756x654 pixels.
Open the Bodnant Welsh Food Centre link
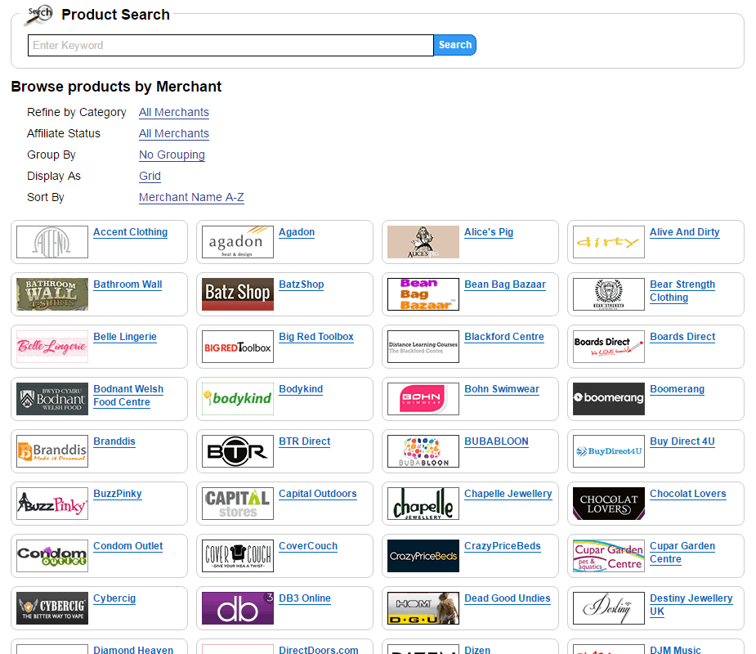[129, 396]
